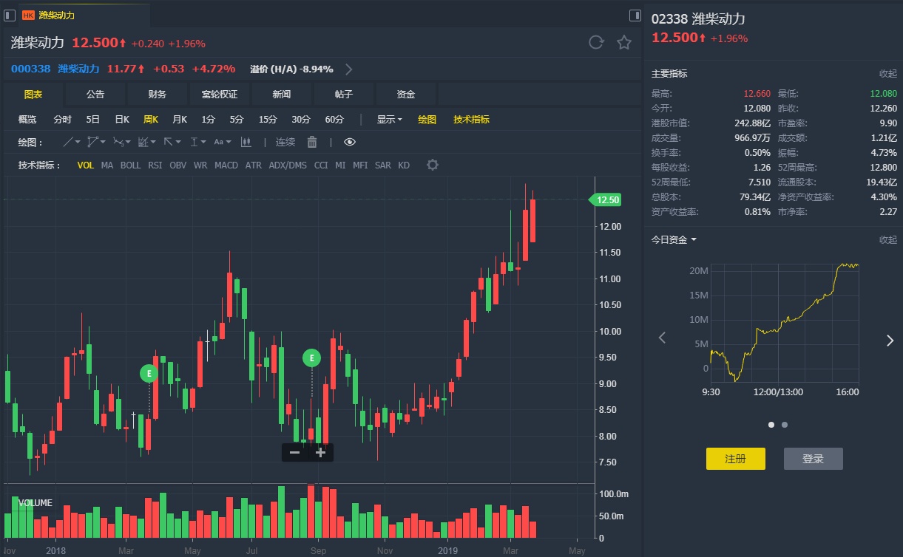Expand the 今日资金 dropdown
903x557 pixels.
[x=674, y=239]
